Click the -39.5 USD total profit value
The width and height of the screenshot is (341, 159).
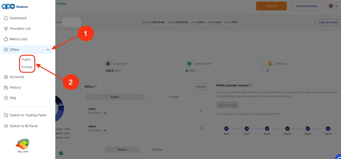tap(113, 71)
